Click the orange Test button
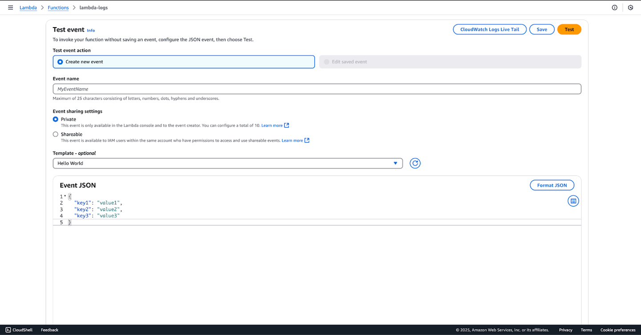 pos(569,29)
